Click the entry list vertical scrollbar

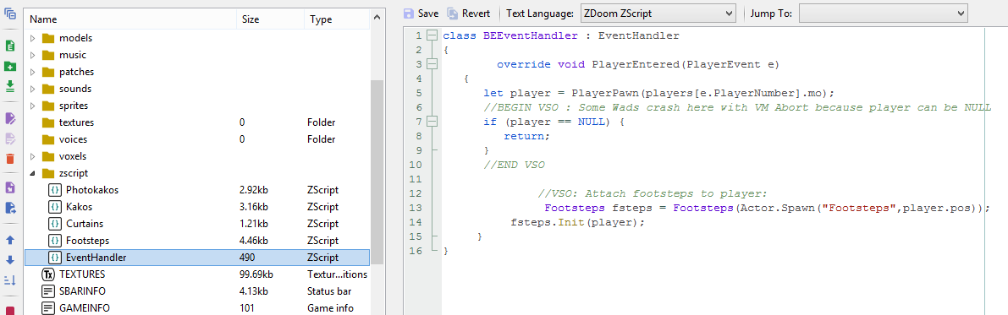[377, 172]
